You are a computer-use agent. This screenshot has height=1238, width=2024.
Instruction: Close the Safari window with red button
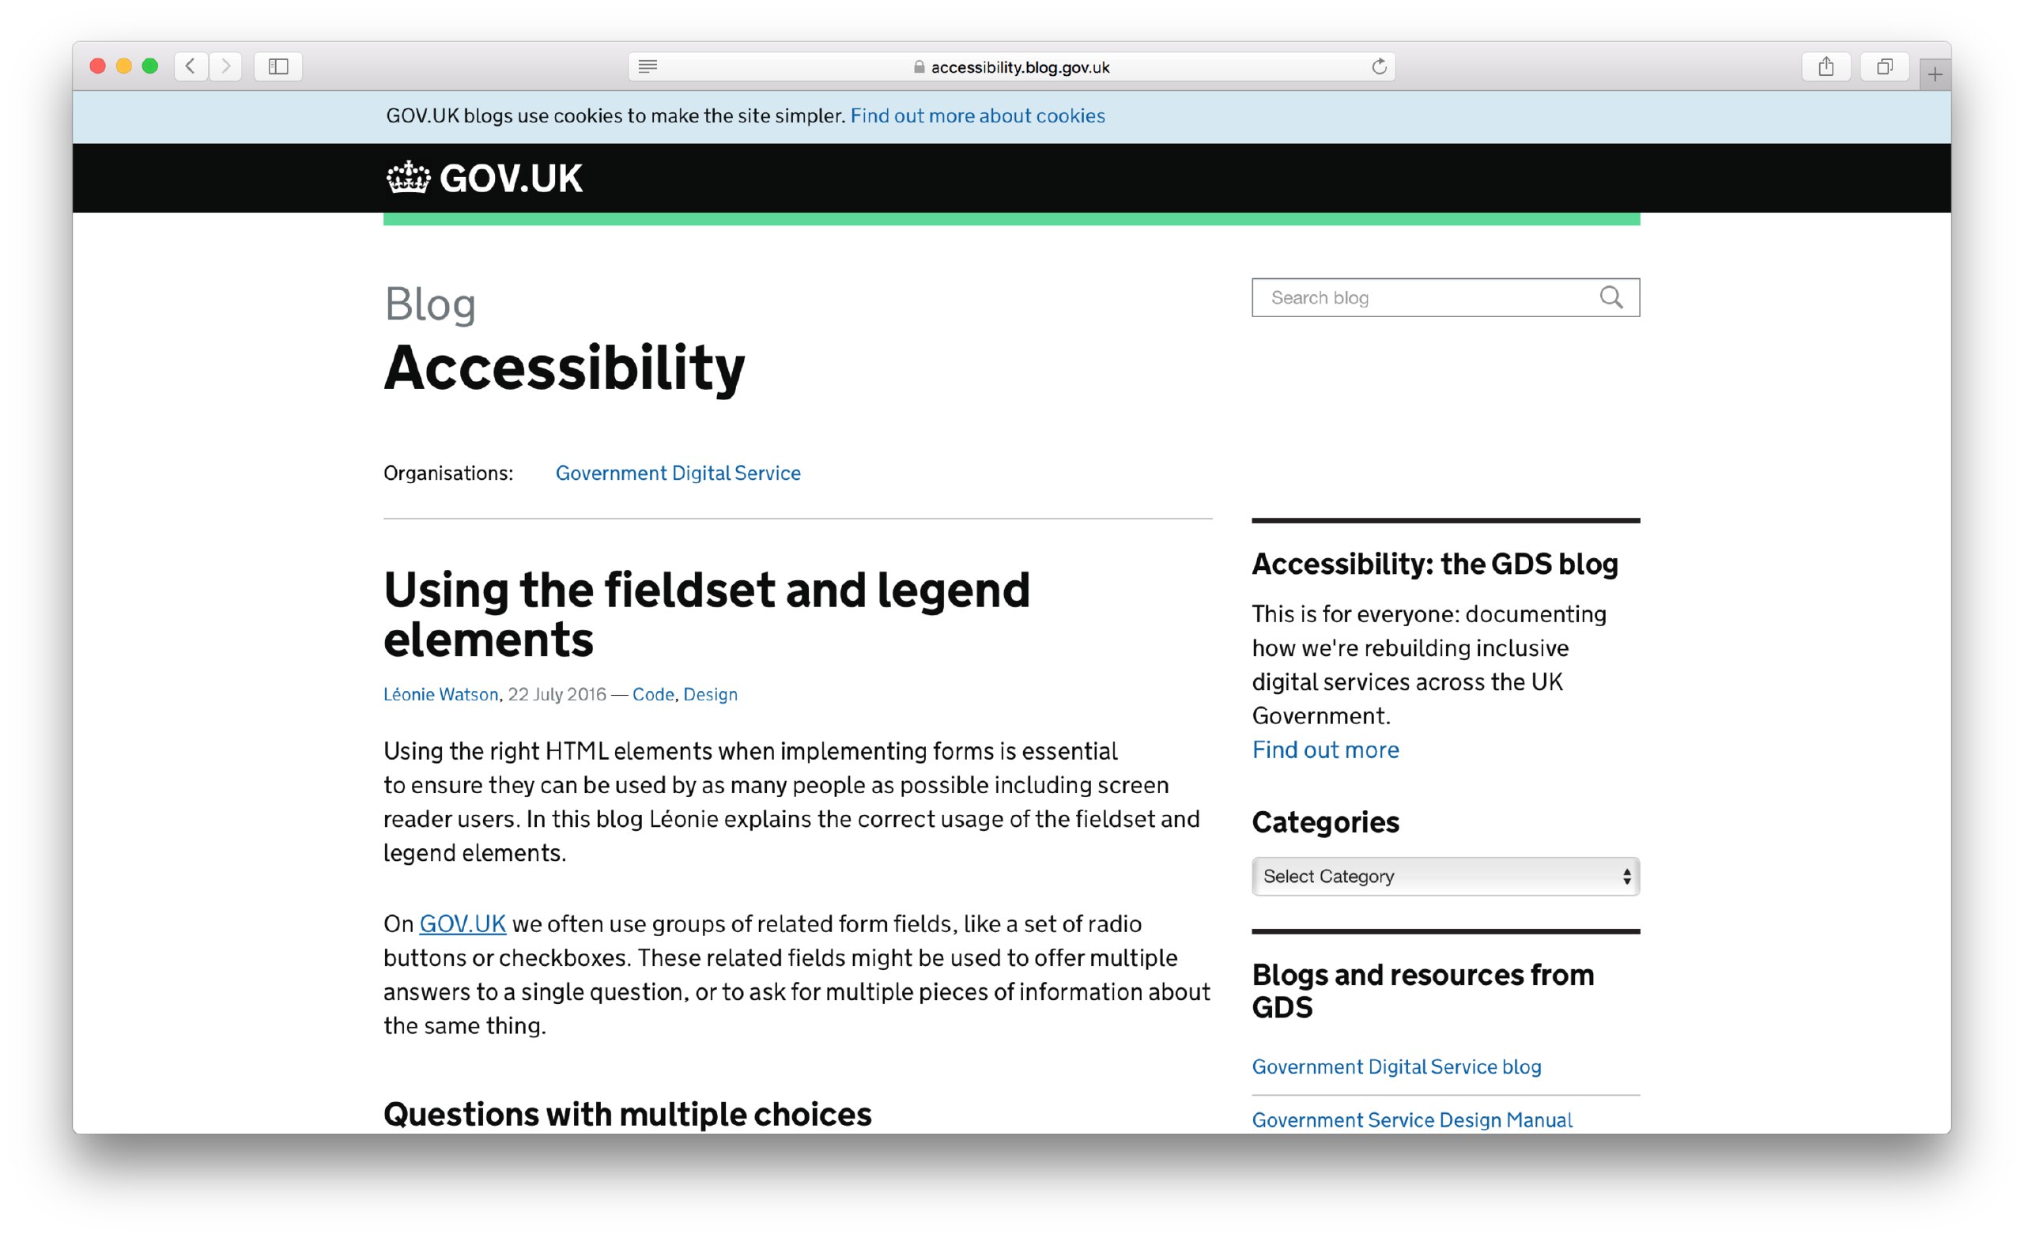pos(98,66)
